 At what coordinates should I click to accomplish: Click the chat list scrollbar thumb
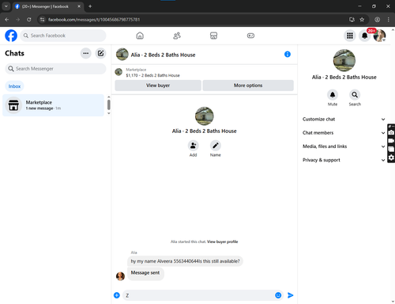click(x=109, y=104)
